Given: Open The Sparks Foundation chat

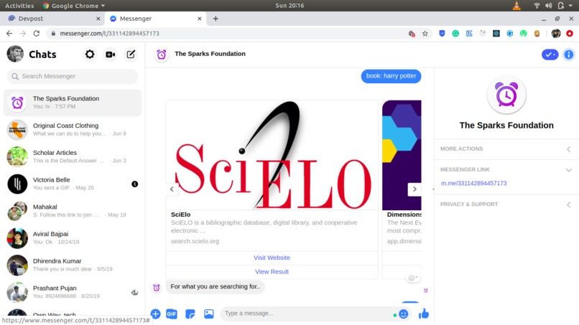Looking at the screenshot, I should [x=73, y=103].
